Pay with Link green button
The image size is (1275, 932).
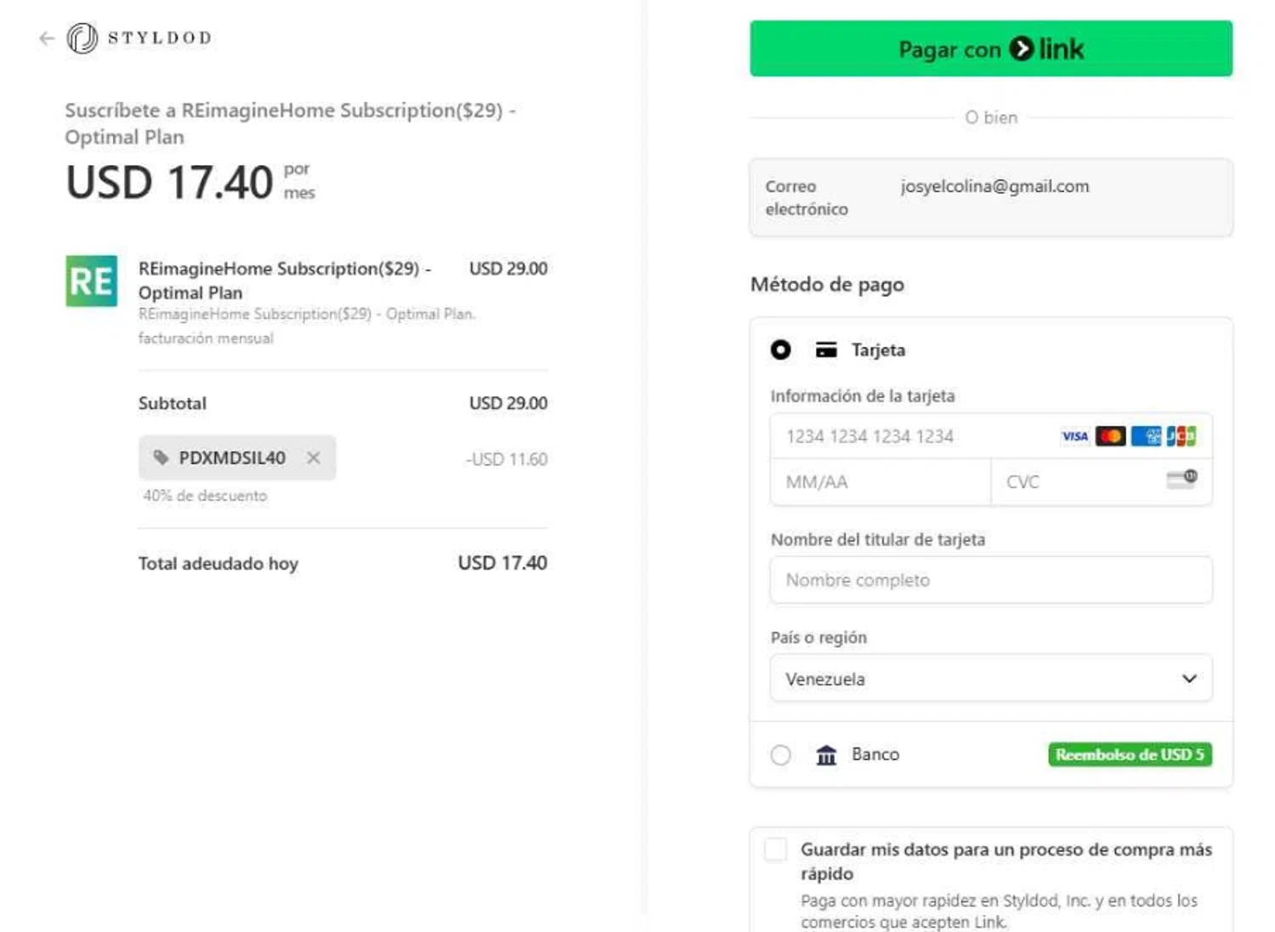(991, 48)
